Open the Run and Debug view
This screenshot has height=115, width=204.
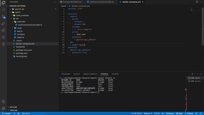click(4, 23)
